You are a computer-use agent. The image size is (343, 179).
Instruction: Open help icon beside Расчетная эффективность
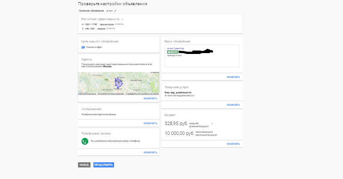(122, 19)
